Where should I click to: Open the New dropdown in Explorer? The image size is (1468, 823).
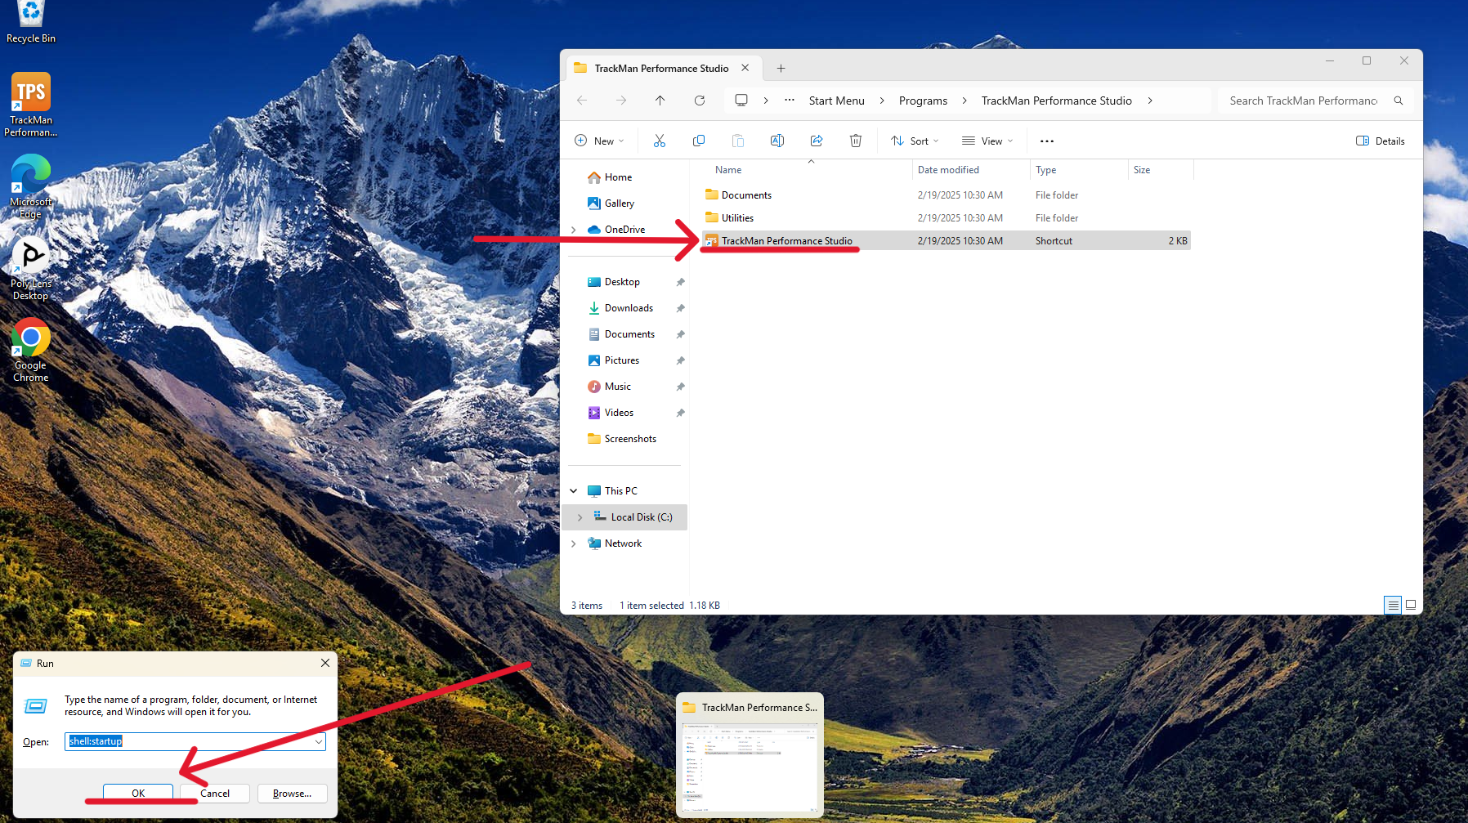(x=600, y=141)
